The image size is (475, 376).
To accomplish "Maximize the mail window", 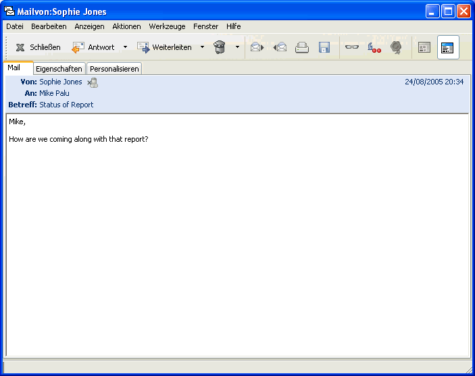I will coord(448,11).
